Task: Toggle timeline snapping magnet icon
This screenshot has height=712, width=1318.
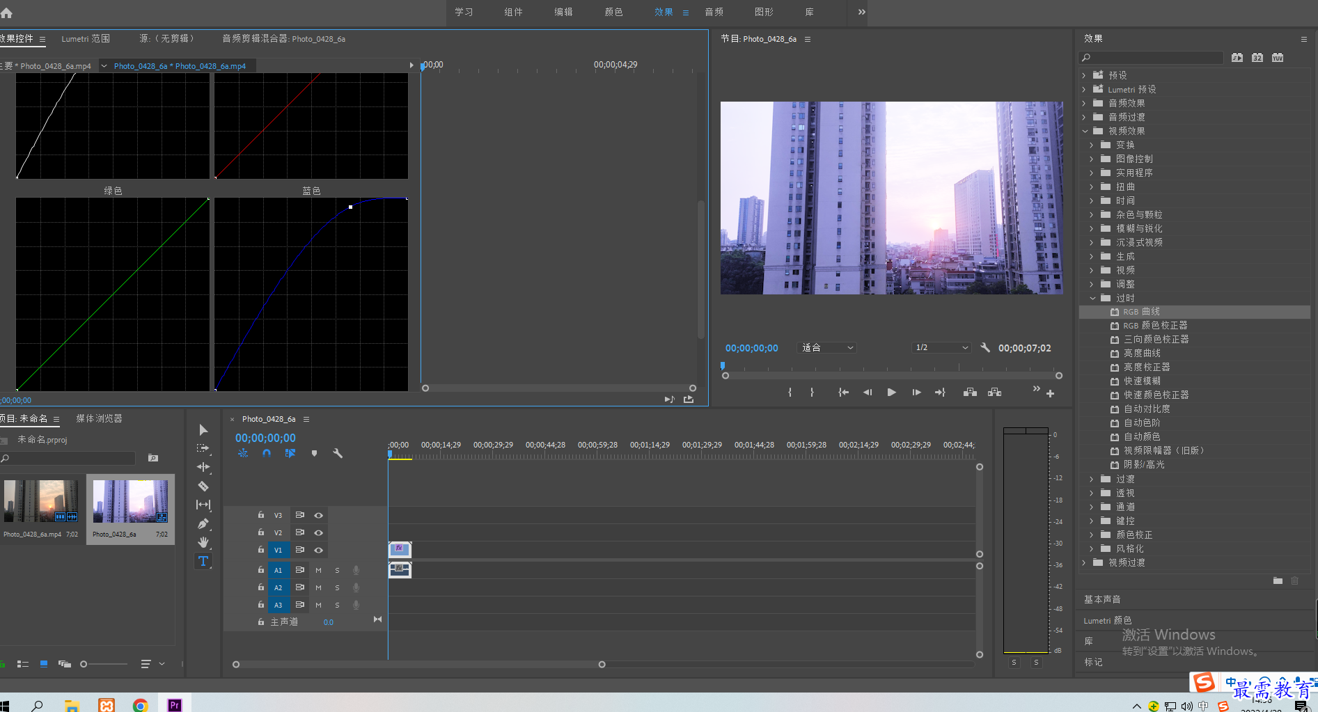Action: click(267, 453)
